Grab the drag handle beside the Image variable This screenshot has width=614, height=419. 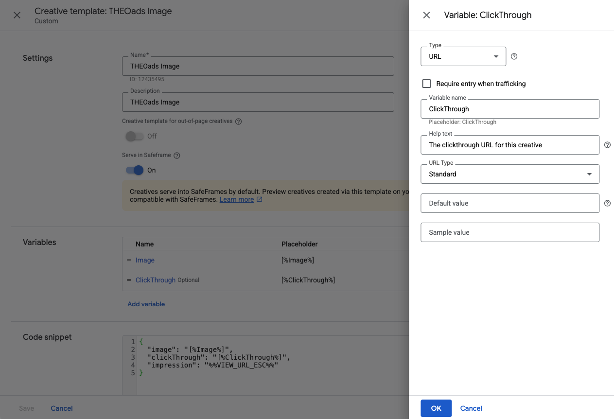coord(128,260)
